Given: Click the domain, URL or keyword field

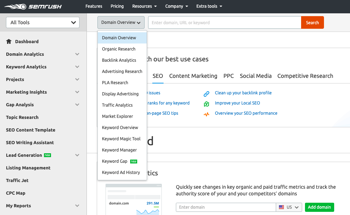Looking at the screenshot, I should [224, 22].
